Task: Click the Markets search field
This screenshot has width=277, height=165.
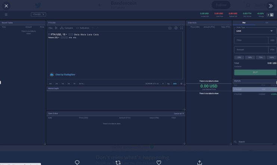Action: pyautogui.click(x=255, y=142)
